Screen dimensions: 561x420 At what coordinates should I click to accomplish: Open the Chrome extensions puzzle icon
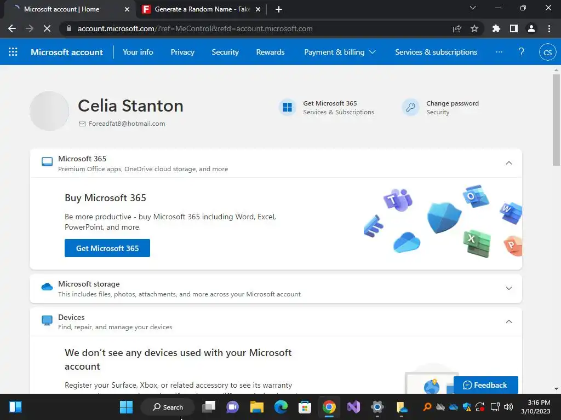[x=496, y=28]
